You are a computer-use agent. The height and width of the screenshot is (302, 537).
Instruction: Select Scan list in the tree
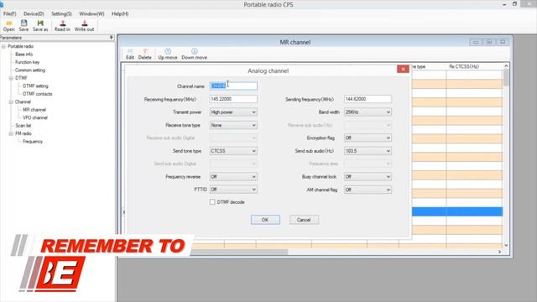point(23,126)
